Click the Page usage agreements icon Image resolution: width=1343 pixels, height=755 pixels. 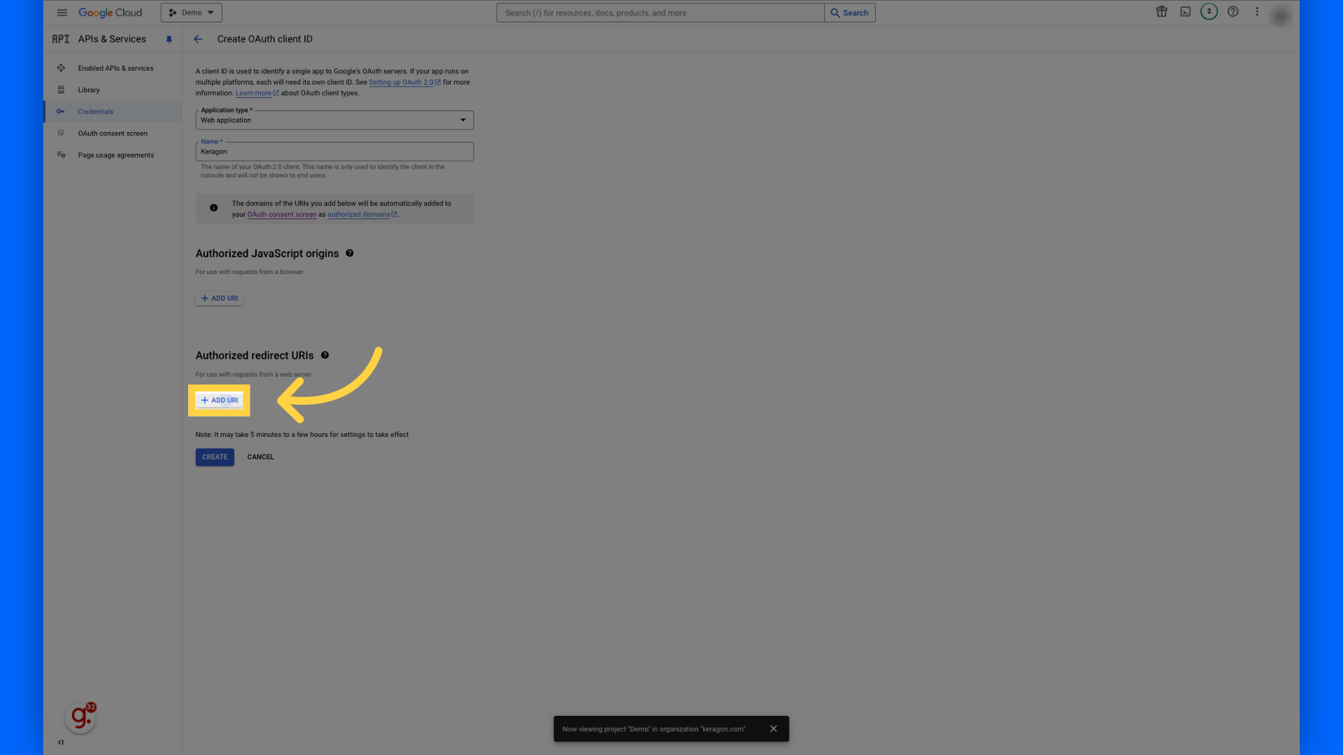point(61,154)
